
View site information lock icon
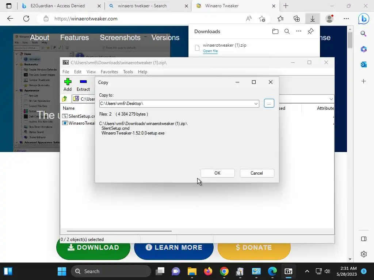[46, 19]
